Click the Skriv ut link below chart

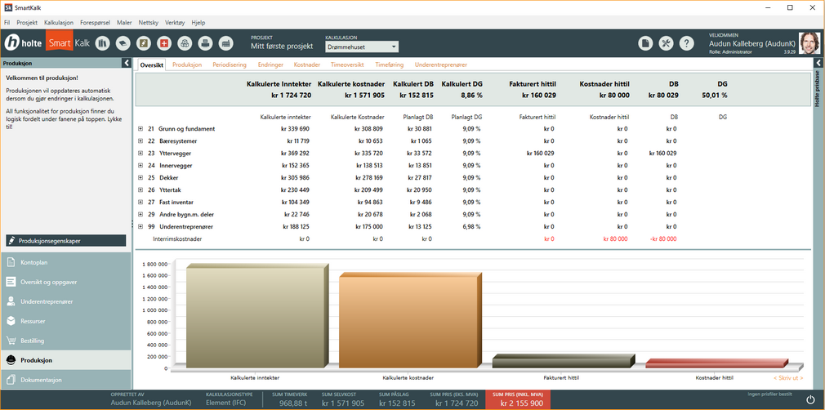pyautogui.click(x=787, y=378)
